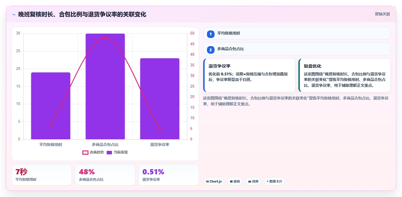Screen dimensions: 402x197
Task: Click the Chart.js tag
Action: pyautogui.click(x=214, y=181)
